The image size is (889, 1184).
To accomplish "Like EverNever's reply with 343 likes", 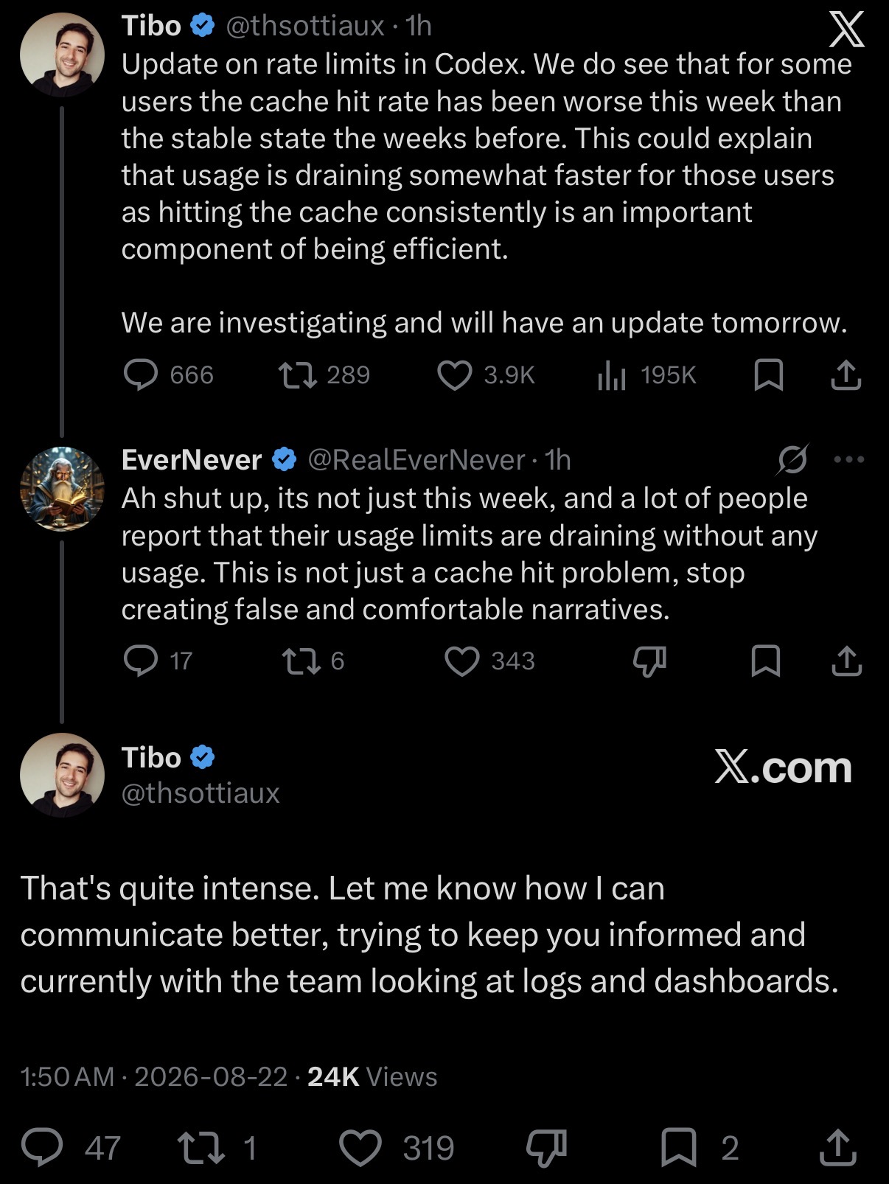I will (x=490, y=660).
